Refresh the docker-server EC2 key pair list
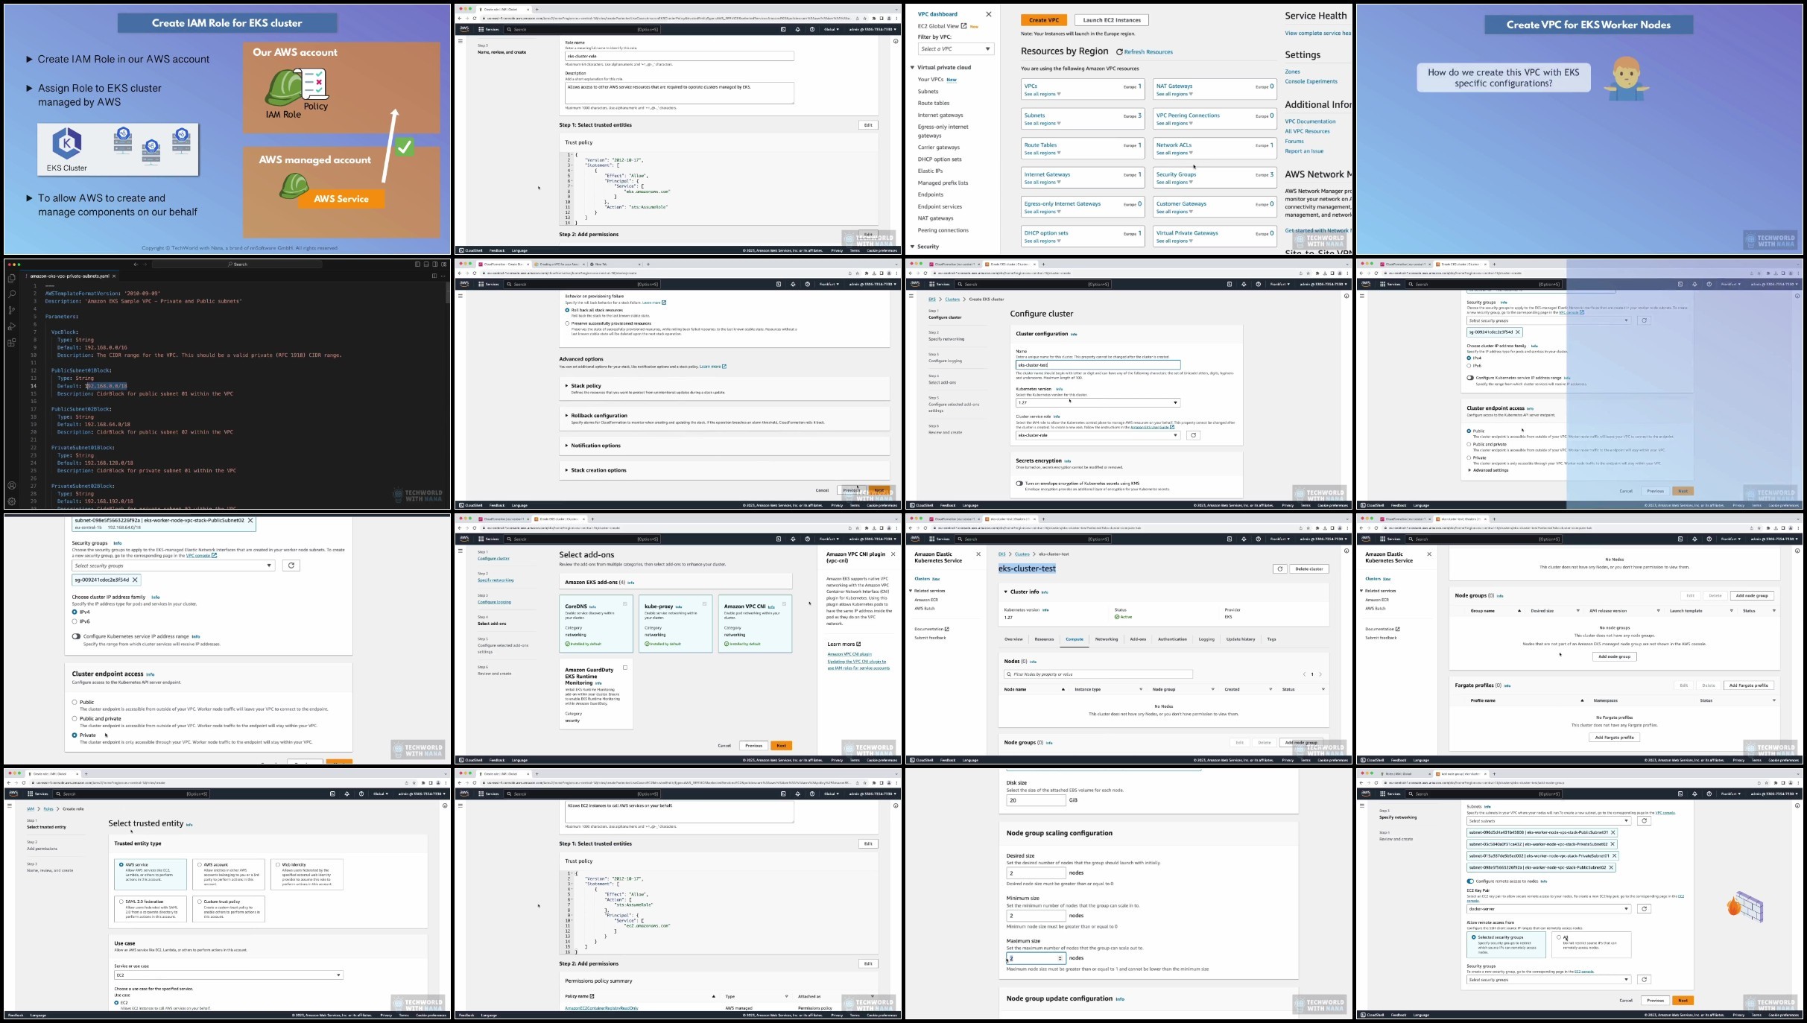This screenshot has height=1023, width=1807. point(1644,909)
